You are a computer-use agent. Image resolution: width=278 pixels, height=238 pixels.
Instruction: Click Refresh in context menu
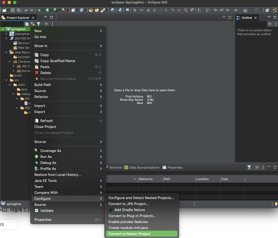[x=68, y=121]
